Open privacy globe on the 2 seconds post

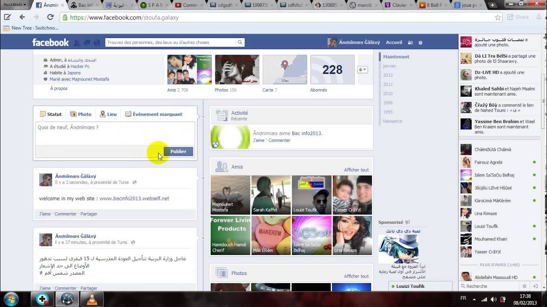coord(134,182)
